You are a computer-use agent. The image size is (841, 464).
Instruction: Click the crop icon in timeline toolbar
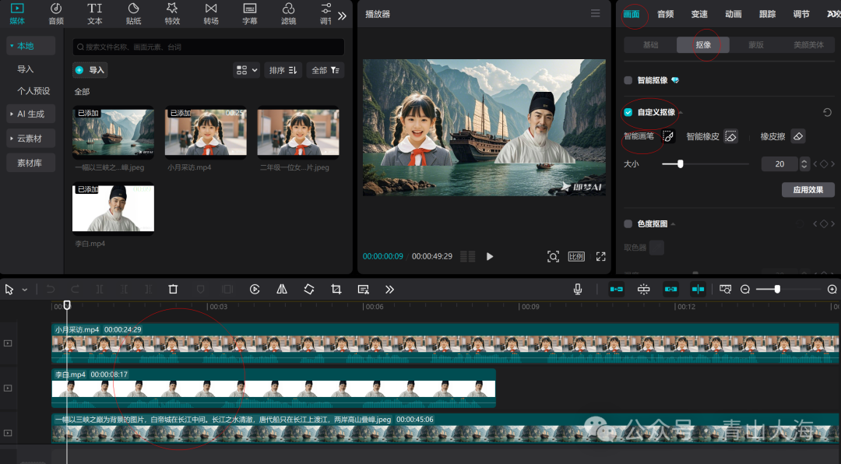tap(336, 289)
